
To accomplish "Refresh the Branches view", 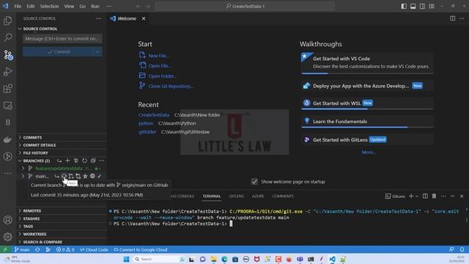I will click(85, 161).
